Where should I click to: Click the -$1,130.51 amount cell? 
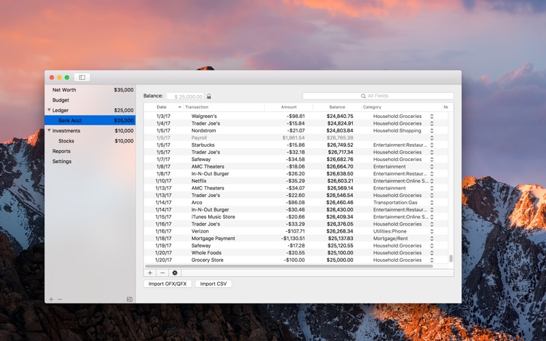coord(293,238)
